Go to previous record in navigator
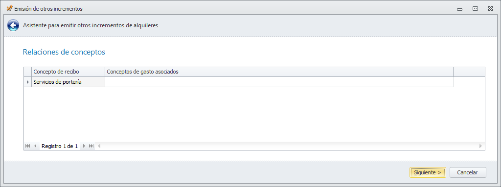501x187 pixels. (35, 146)
